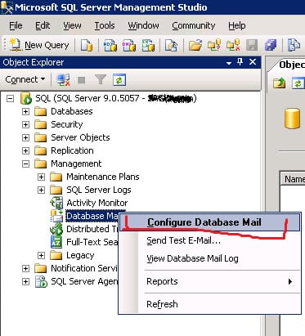
Task: Expand the Databases folder
Action: pos(25,111)
